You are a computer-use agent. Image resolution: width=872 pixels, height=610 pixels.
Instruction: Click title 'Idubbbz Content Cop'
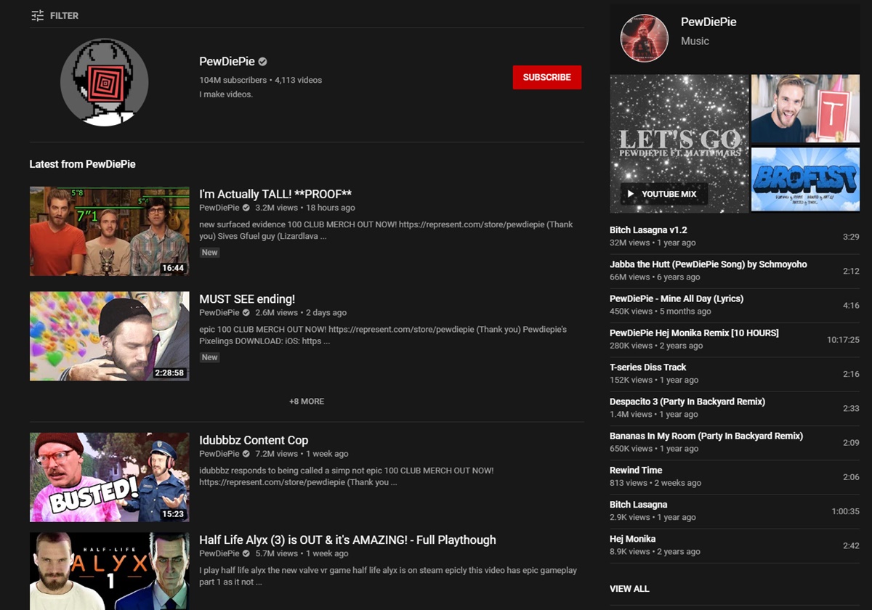[x=254, y=440]
